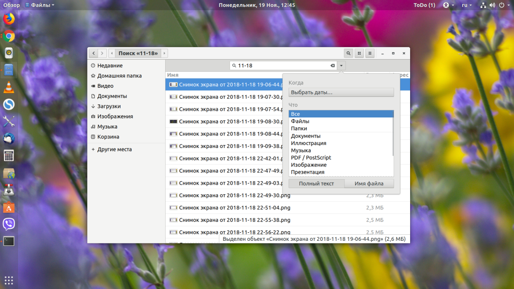Click the Files manager dock icon

(x=9, y=70)
